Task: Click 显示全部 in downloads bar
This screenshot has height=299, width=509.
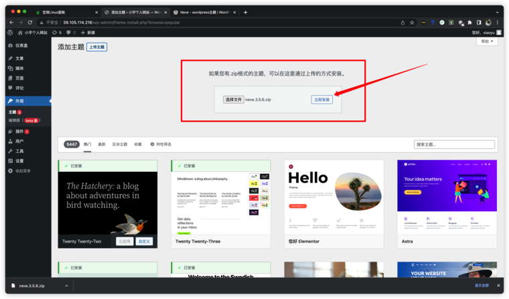Action: (x=482, y=286)
